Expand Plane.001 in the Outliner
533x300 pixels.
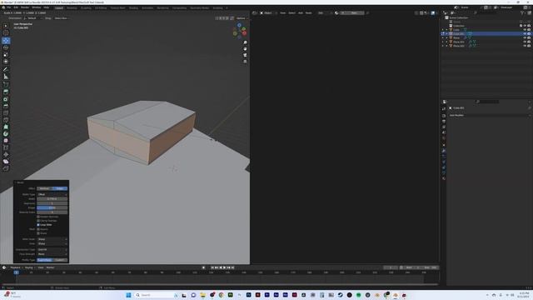pos(446,42)
